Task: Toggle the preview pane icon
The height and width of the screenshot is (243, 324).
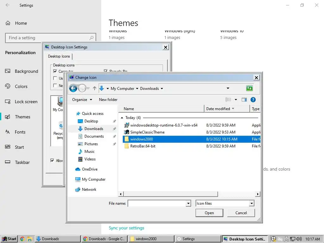Action: [244, 100]
